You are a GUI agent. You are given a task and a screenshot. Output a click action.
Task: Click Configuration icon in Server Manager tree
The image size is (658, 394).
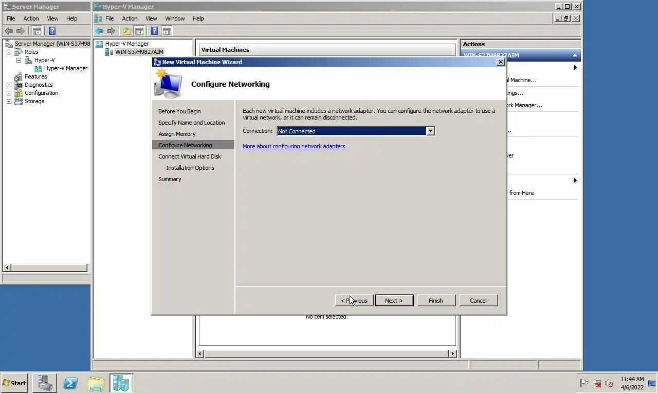click(19, 93)
